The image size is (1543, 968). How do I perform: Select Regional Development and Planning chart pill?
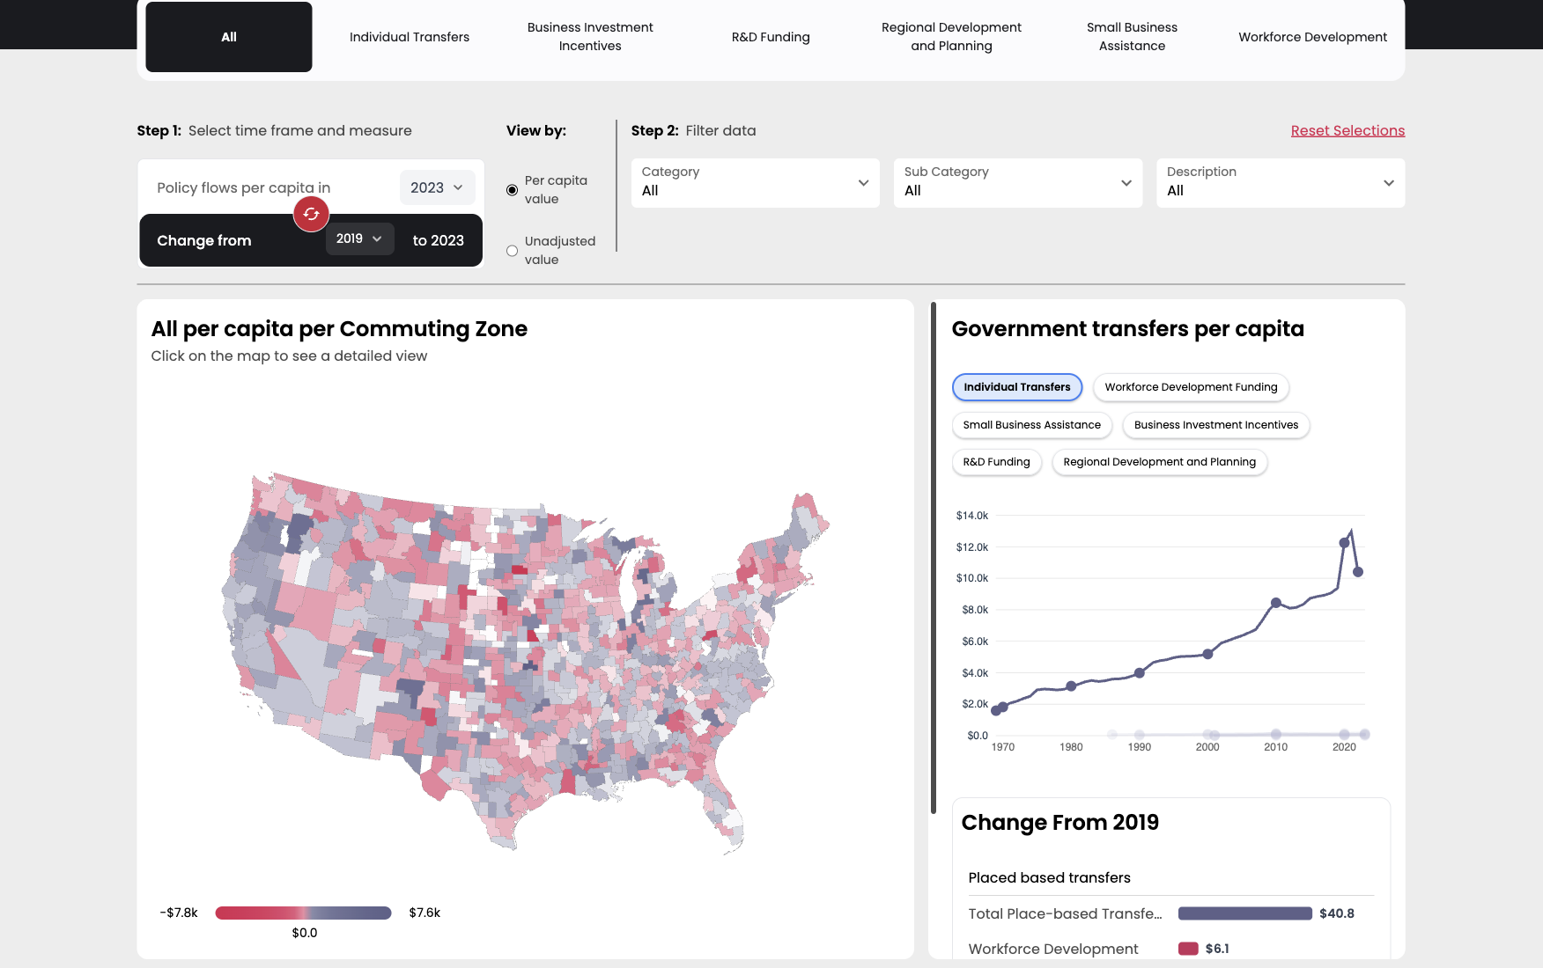pyautogui.click(x=1159, y=462)
